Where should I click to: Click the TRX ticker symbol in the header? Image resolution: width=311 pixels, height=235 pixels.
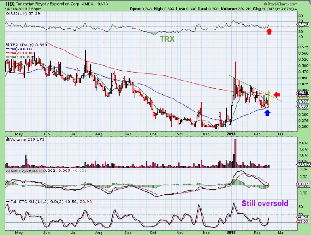(x=10, y=4)
